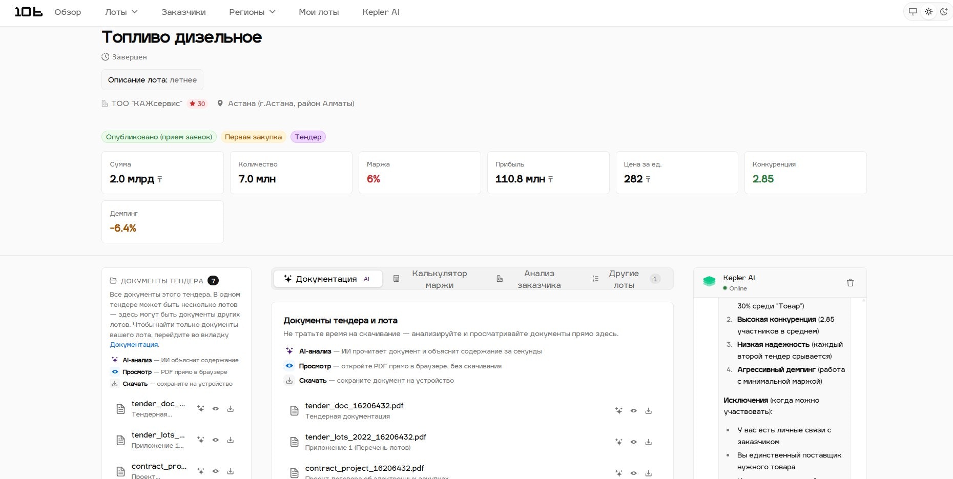953x479 pixels.
Task: Switch to Другие лоты tab
Action: [626, 279]
